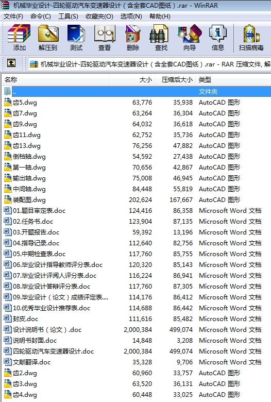This screenshot has height=402, width=271.
Task: Sort by the 名称 column header
Action: tap(55, 80)
